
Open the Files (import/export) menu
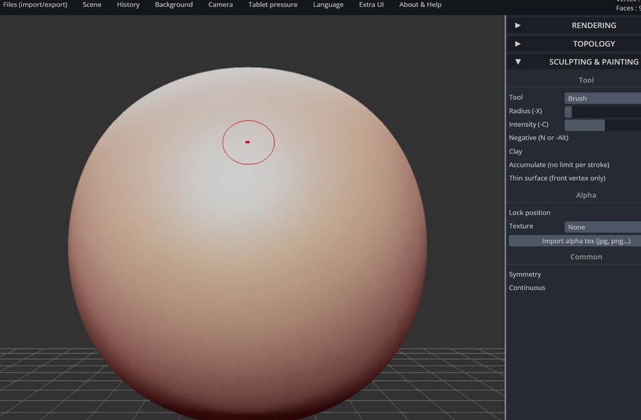tap(35, 5)
